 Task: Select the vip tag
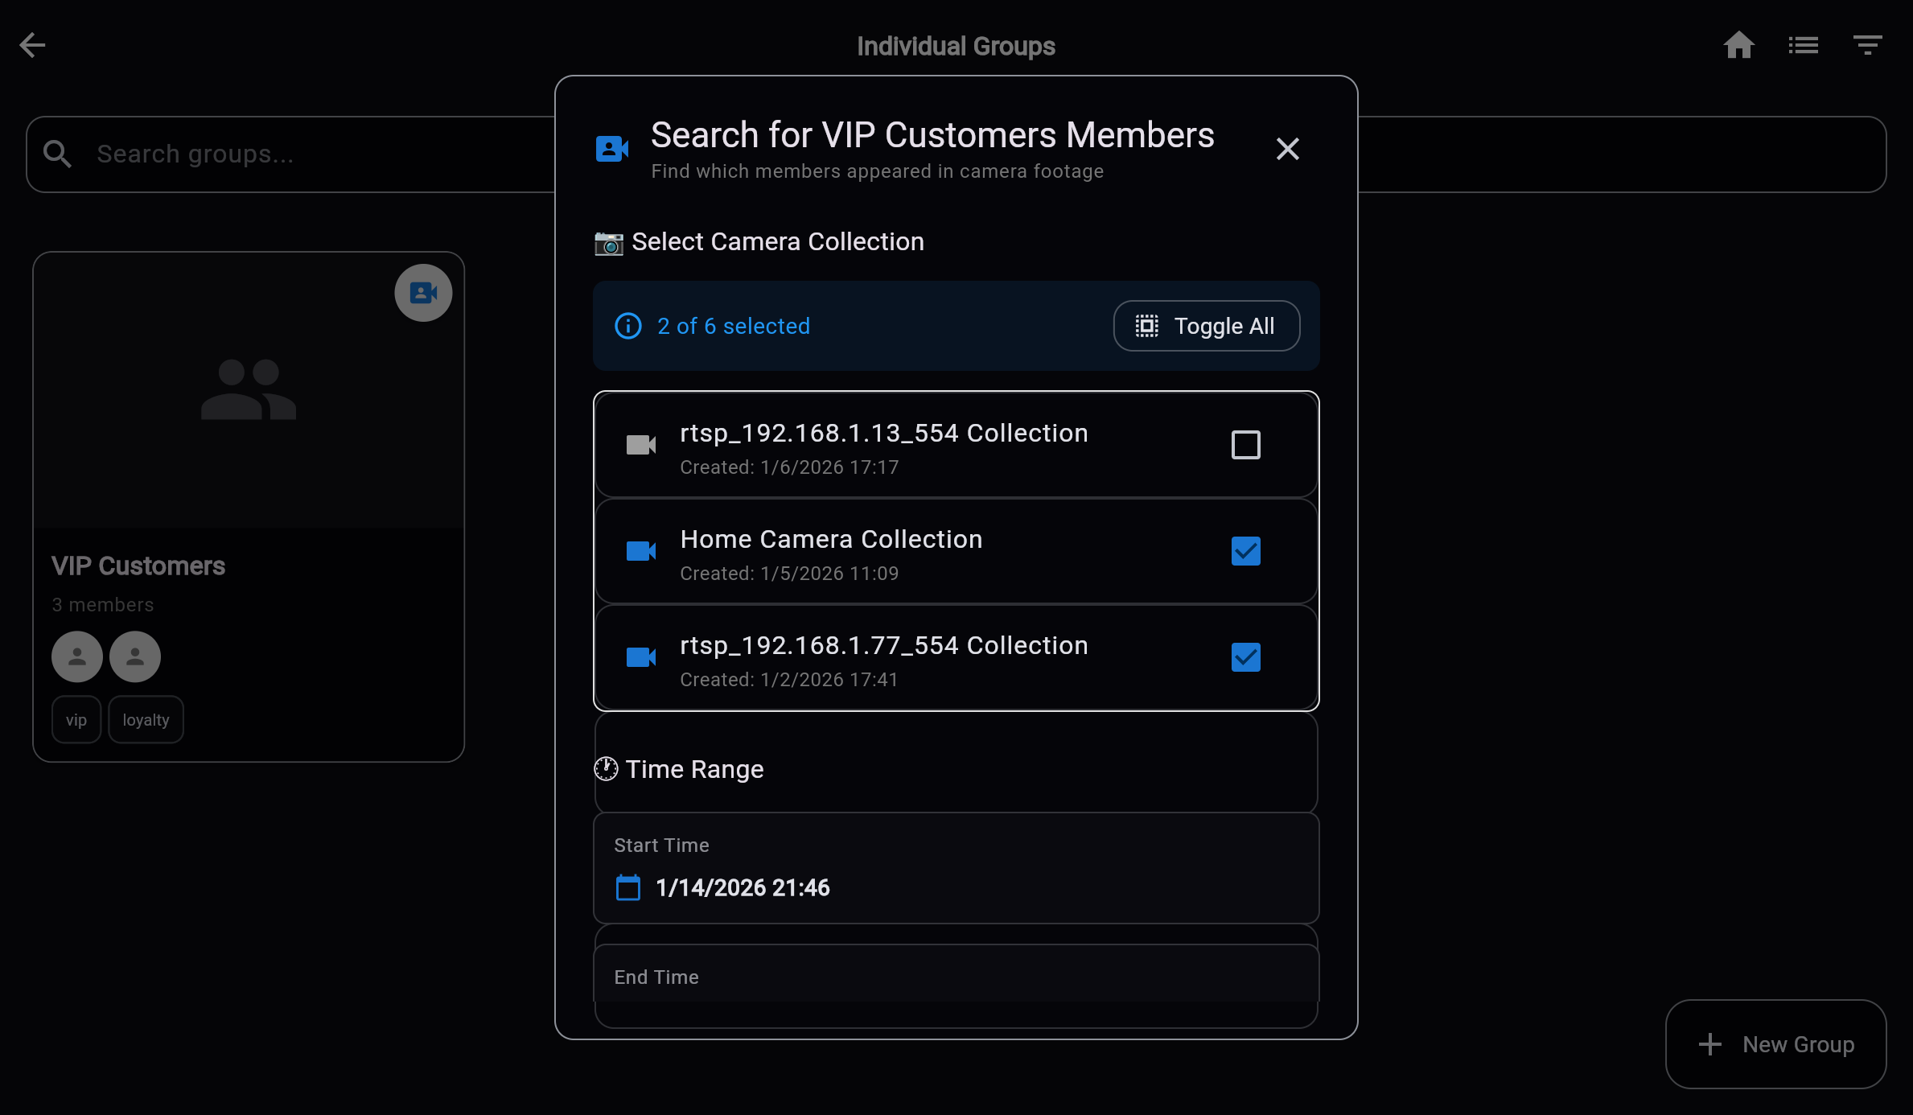(76, 719)
